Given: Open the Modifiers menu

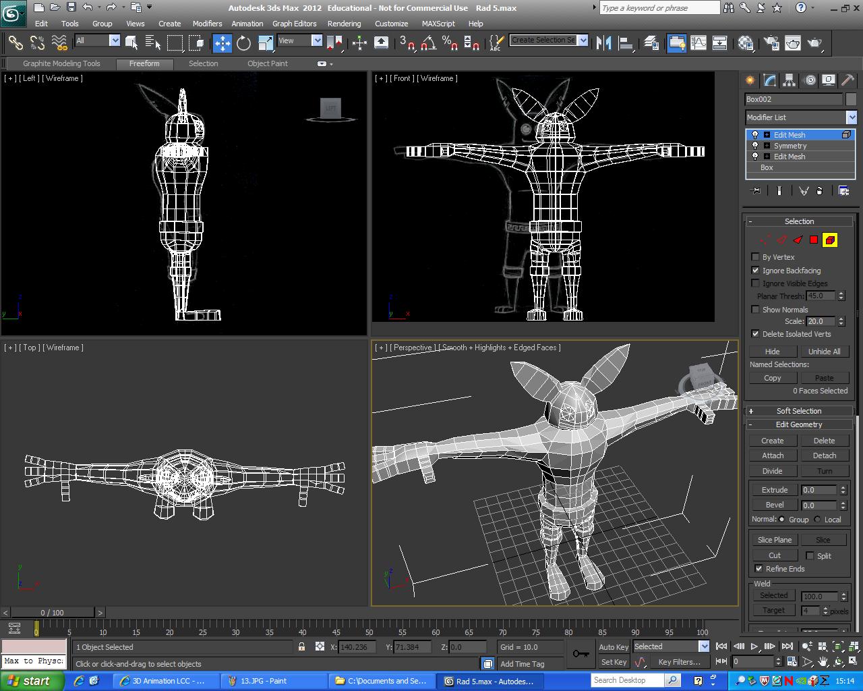Looking at the screenshot, I should pyautogui.click(x=207, y=24).
